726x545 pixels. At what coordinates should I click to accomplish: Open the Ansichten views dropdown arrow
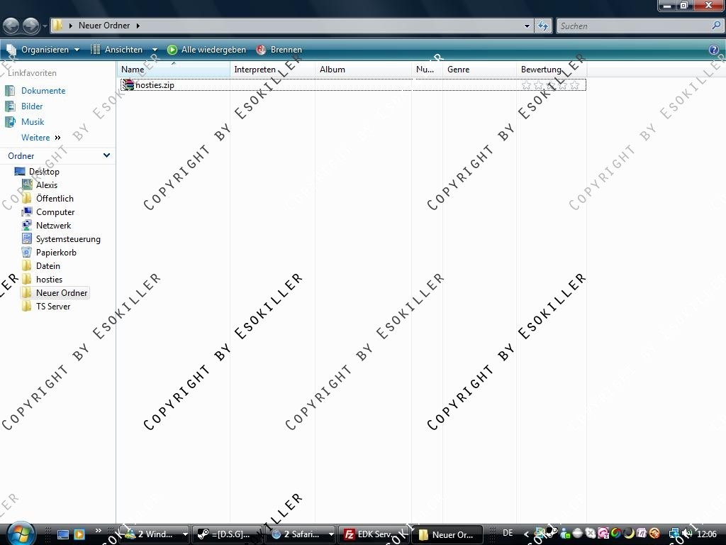[x=155, y=50]
